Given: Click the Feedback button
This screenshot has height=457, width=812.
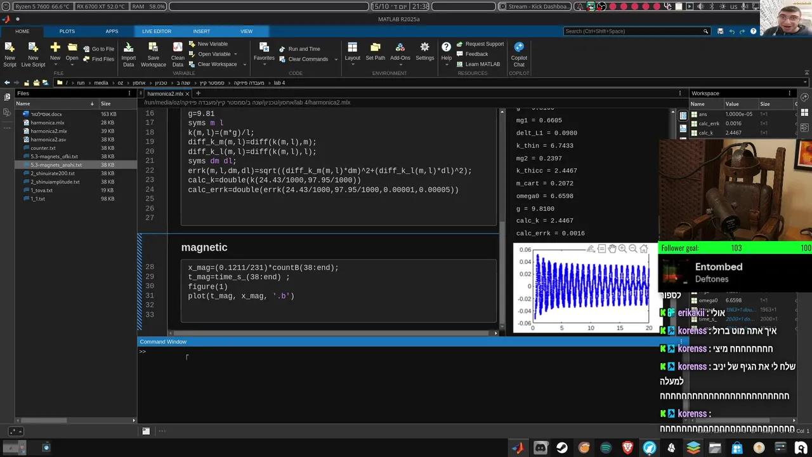Looking at the screenshot, I should pyautogui.click(x=472, y=54).
